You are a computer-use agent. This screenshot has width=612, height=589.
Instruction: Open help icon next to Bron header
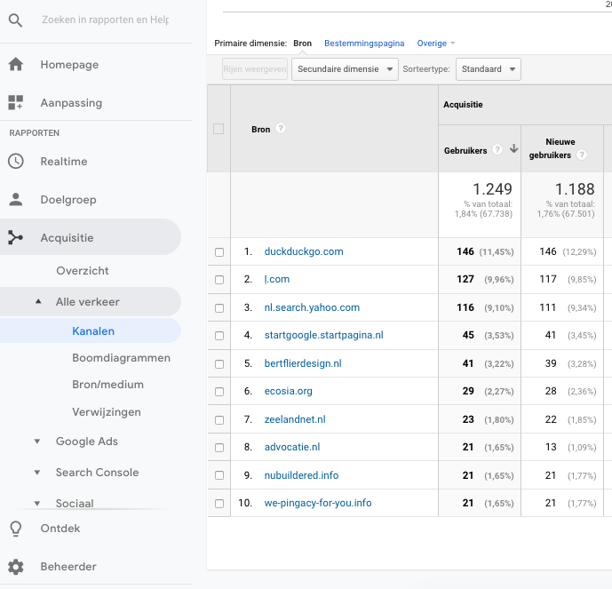point(281,128)
